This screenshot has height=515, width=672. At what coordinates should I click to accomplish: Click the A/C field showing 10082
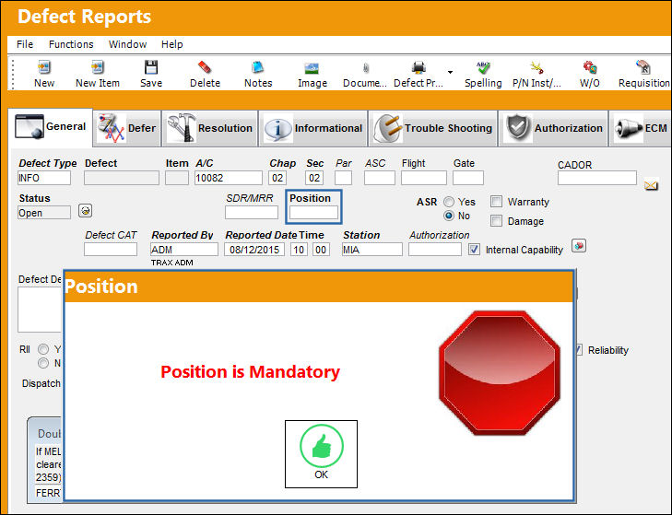[x=229, y=178]
